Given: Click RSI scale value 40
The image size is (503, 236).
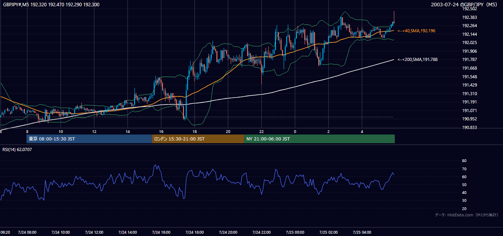Looking at the screenshot, I should tap(464, 192).
